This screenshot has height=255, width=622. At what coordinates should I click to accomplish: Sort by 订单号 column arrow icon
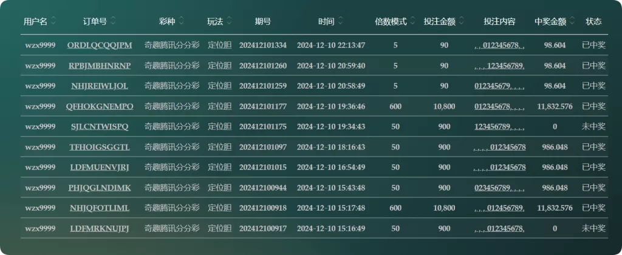113,21
